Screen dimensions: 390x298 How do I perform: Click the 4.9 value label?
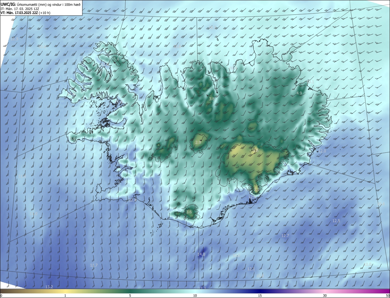[x=299, y=93]
